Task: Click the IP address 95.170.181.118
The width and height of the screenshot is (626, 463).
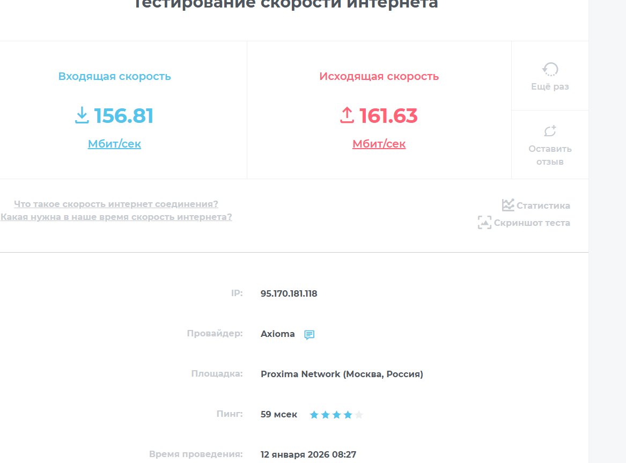Action: 289,293
